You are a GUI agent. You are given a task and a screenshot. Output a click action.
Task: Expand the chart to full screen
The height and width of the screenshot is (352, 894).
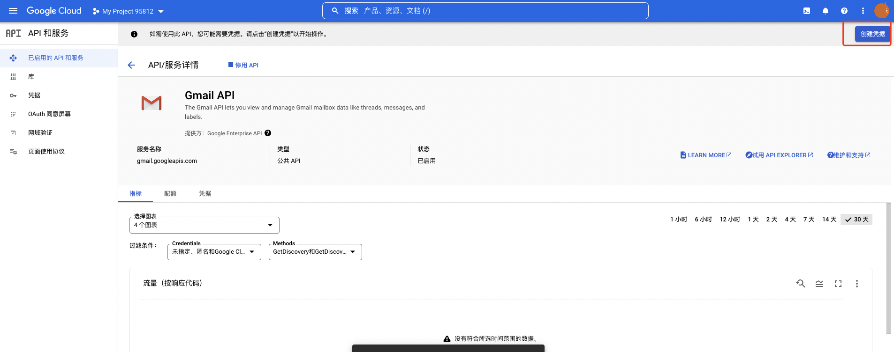(x=838, y=284)
